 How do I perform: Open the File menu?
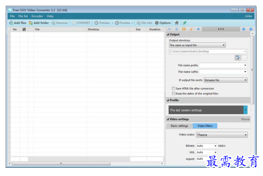pyautogui.click(x=12, y=16)
